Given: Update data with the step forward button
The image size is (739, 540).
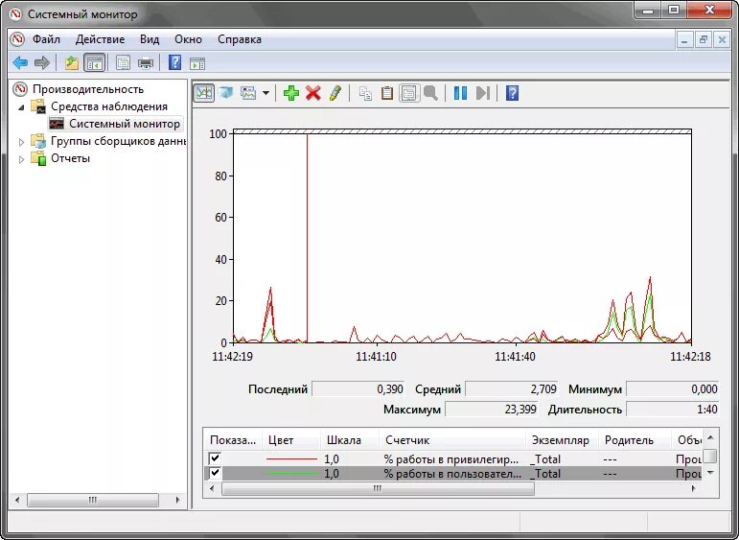Looking at the screenshot, I should 483,93.
